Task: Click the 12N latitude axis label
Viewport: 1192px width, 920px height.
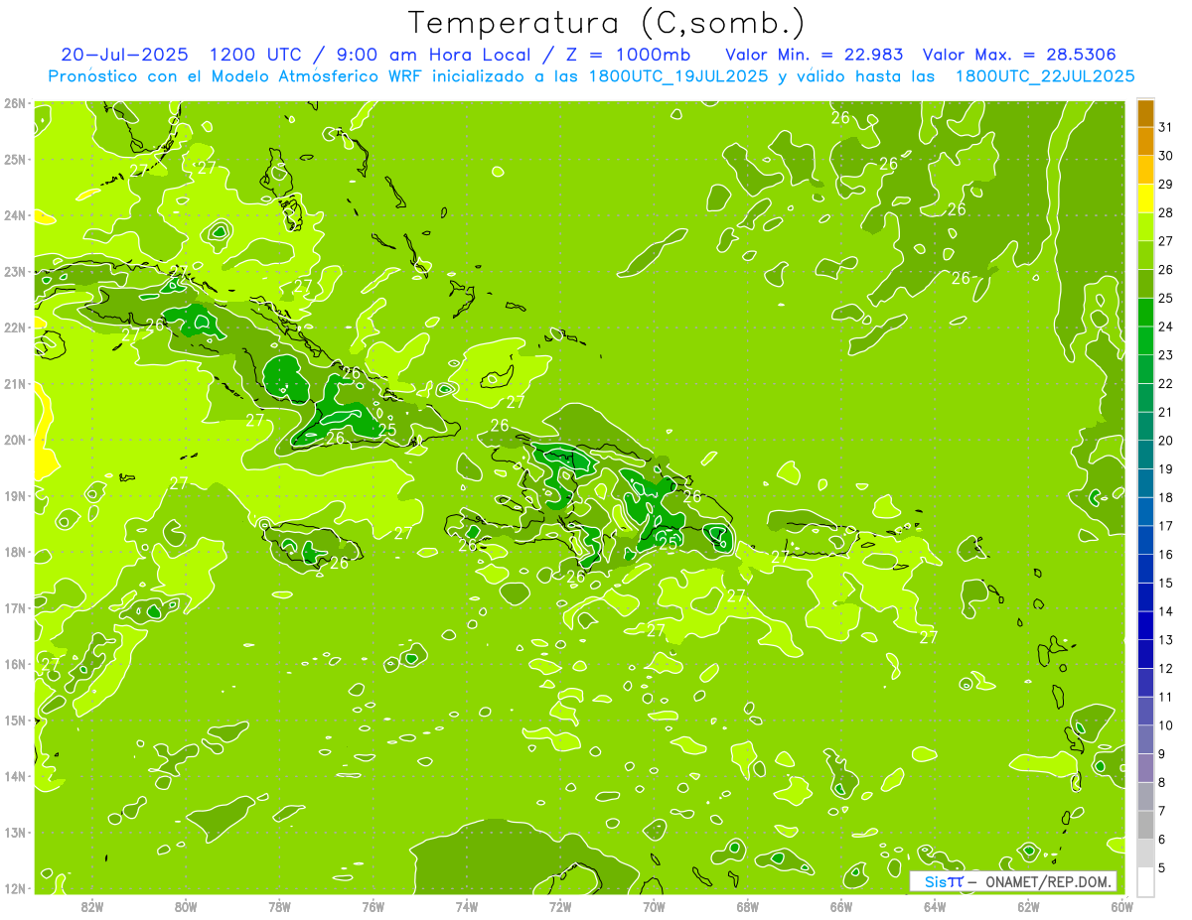Action: [14, 888]
